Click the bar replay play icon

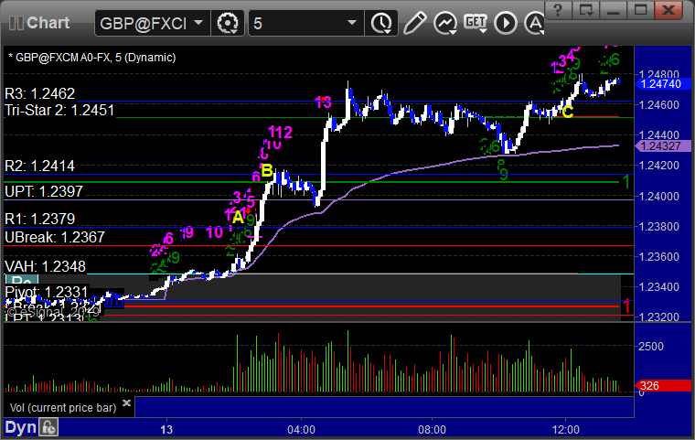click(506, 23)
